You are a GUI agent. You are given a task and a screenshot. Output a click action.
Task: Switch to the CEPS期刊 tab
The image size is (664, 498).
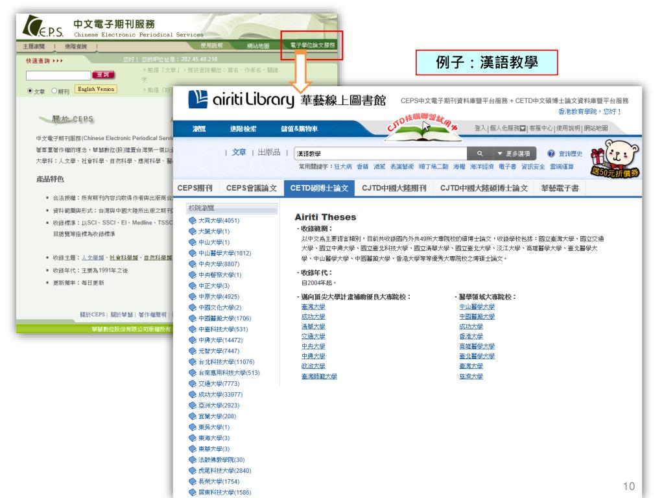(x=195, y=188)
